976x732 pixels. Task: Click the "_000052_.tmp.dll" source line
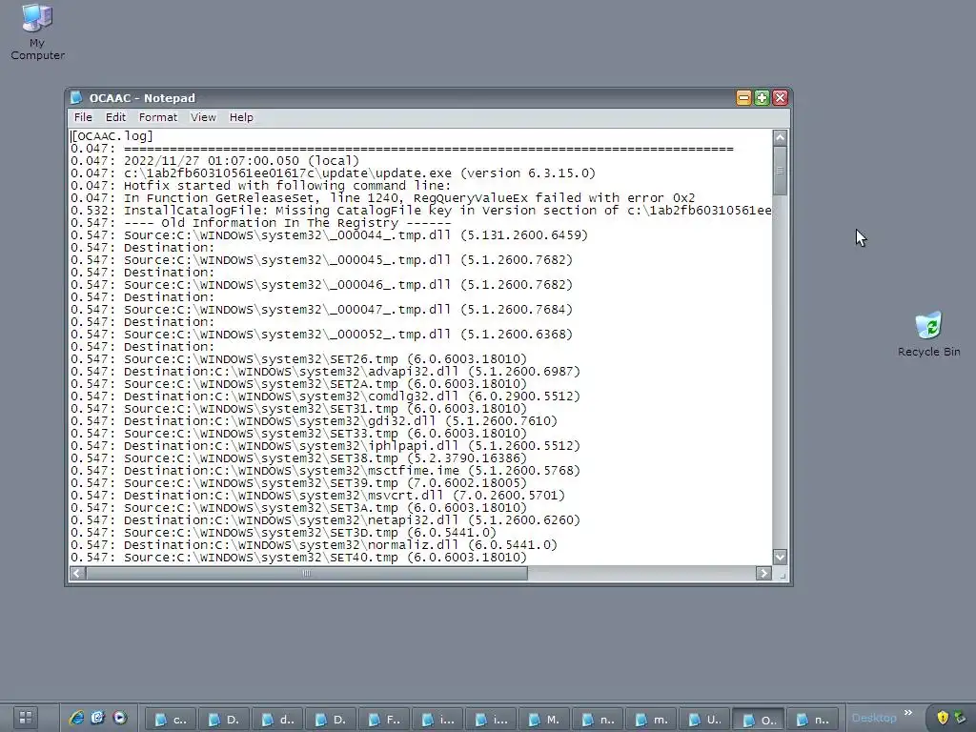pyautogui.click(x=321, y=335)
